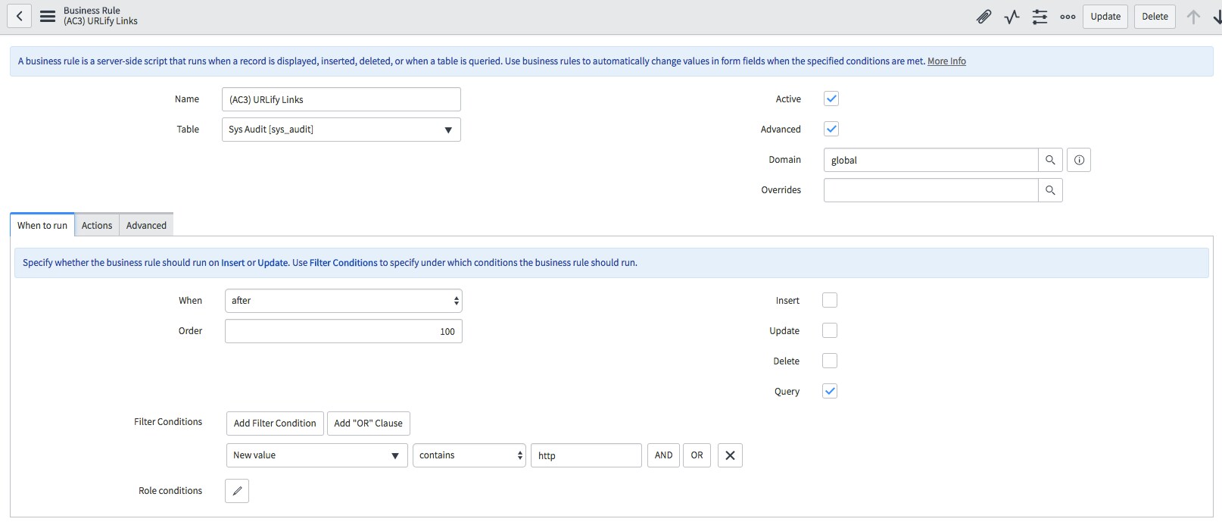Switch to the Actions tab

click(97, 225)
